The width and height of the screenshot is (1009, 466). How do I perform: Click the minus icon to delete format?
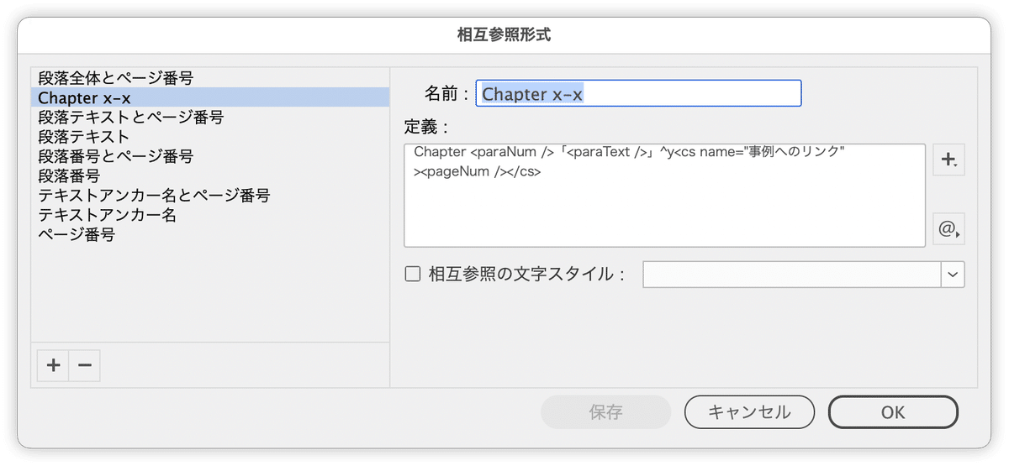84,365
